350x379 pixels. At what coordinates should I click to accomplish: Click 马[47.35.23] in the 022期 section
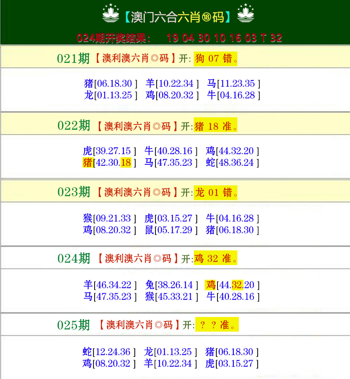pyautogui.click(x=171, y=163)
